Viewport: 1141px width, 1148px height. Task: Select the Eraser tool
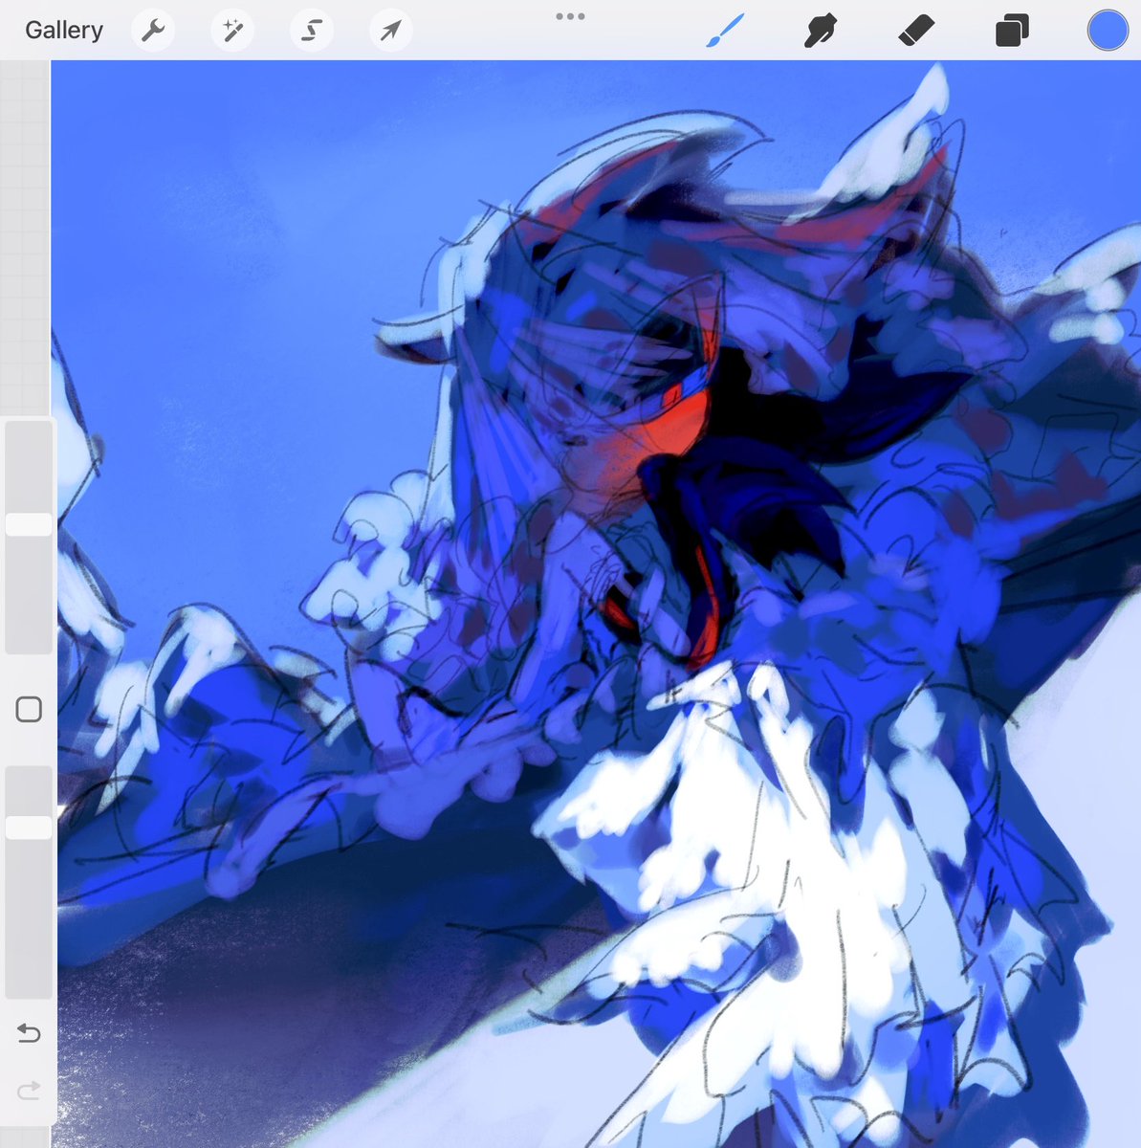click(916, 31)
